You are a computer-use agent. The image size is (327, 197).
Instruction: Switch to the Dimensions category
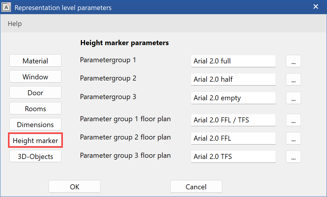(35, 124)
